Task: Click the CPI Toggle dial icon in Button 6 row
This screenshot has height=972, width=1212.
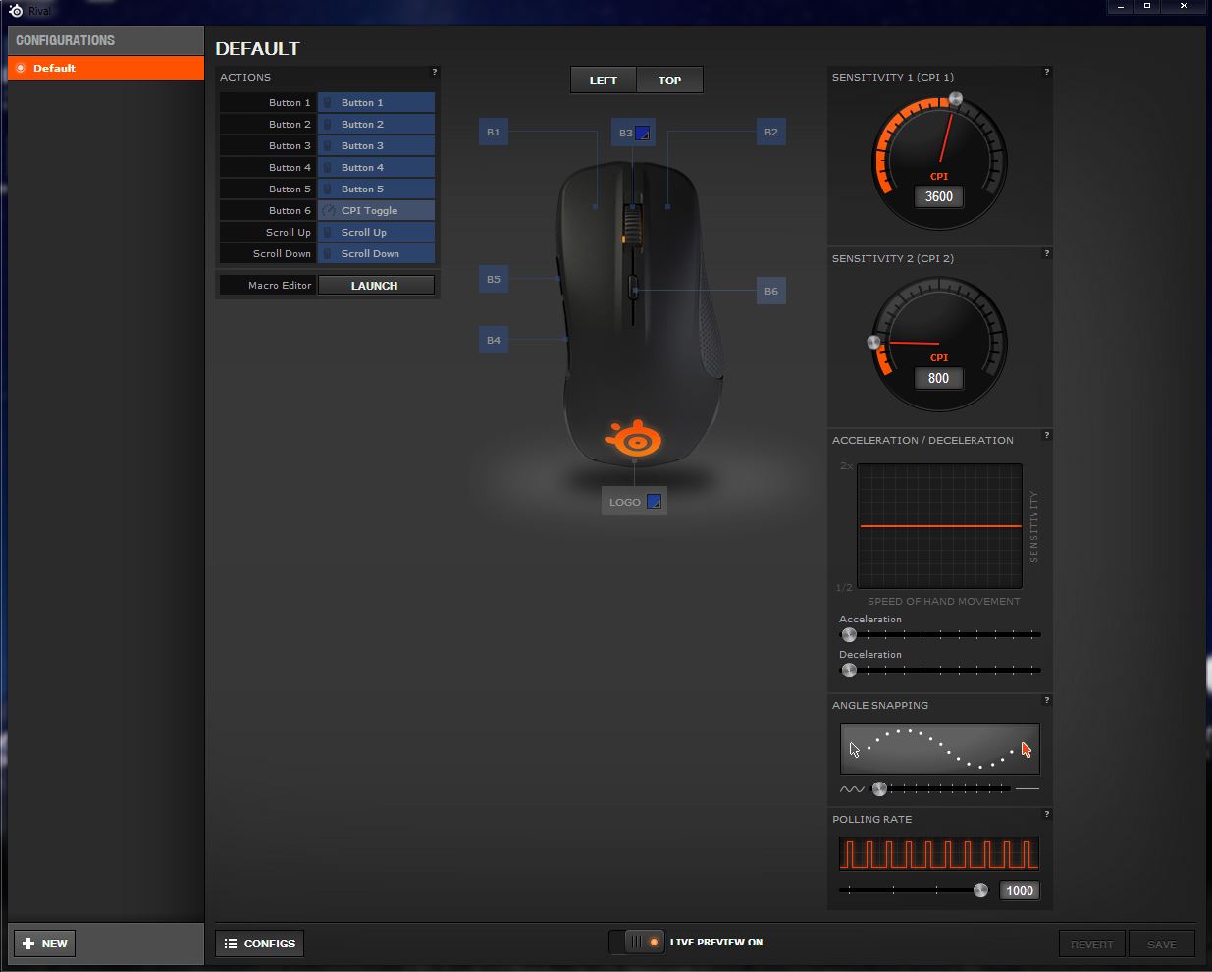Action: [x=329, y=210]
